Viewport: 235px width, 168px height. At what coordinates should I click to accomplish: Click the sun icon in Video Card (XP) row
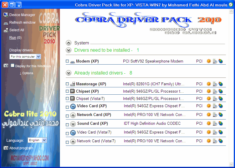[x=209, y=106]
